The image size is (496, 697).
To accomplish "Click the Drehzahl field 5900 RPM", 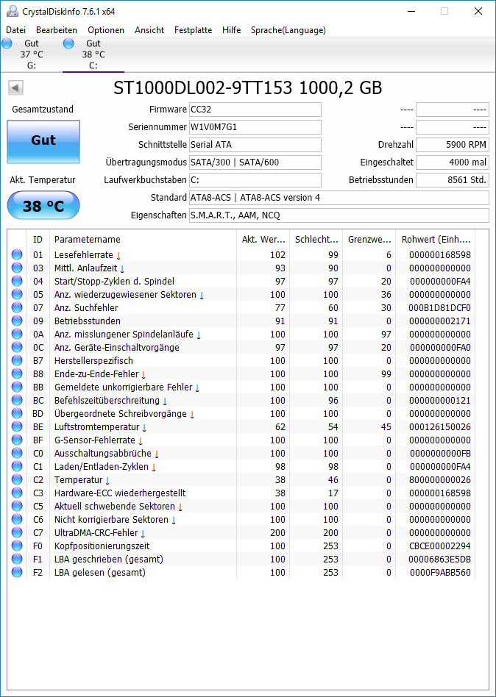I will (453, 145).
